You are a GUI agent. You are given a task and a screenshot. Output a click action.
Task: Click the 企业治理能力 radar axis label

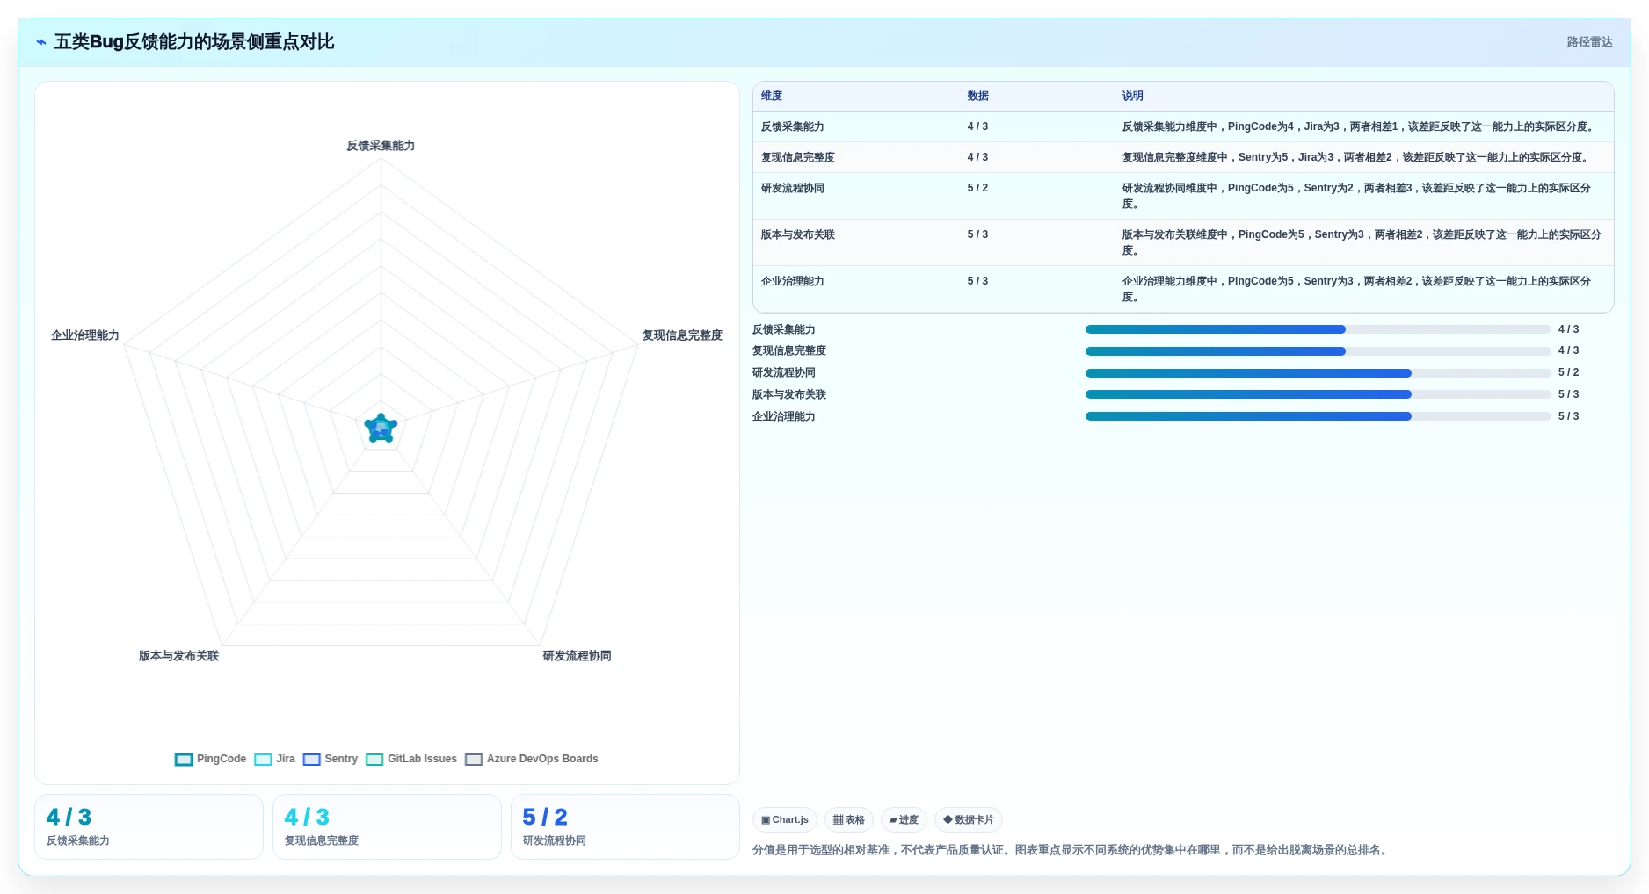click(85, 335)
